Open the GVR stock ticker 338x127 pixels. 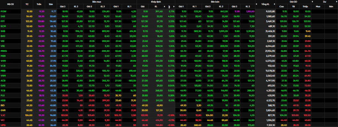tap(3, 110)
